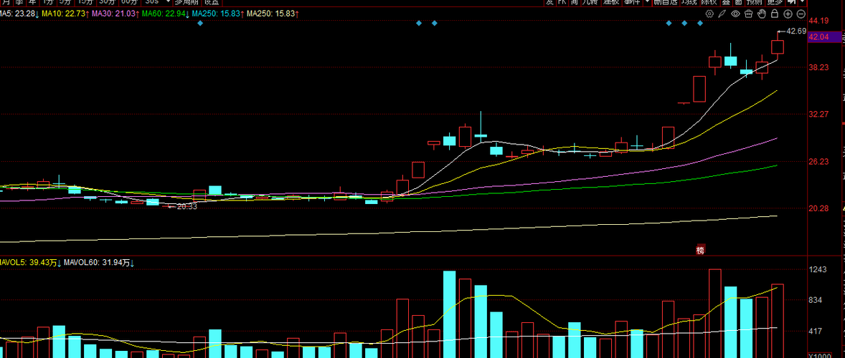Click the purple MA30: 21.03 label
This screenshot has width=845, height=358.
(x=114, y=14)
